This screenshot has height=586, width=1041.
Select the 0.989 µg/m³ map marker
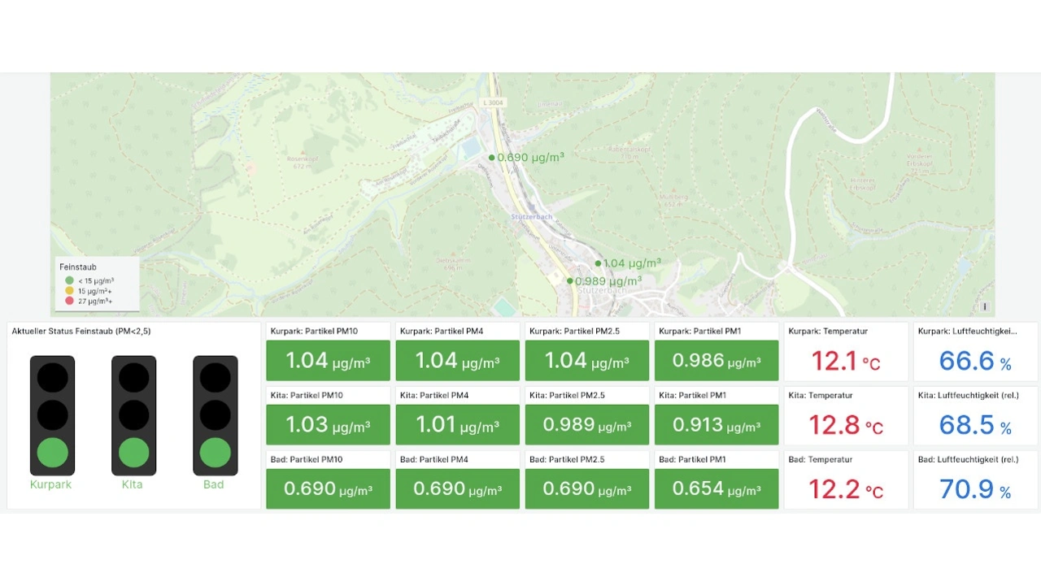point(570,281)
